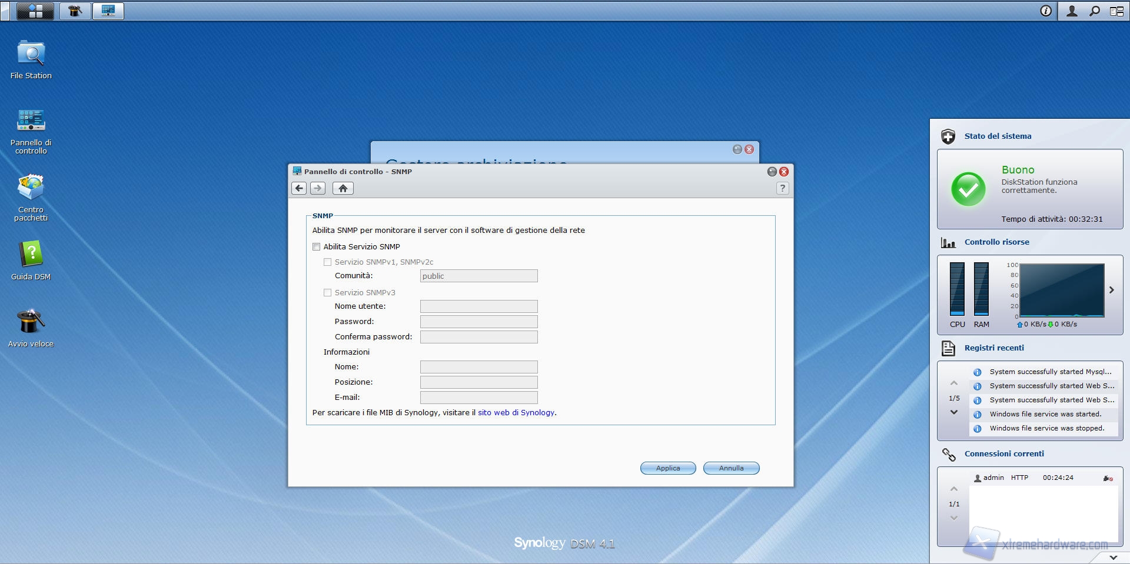Viewport: 1130px width, 564px height.
Task: Collapse the widget panel bottom chevron
Action: tap(1113, 557)
